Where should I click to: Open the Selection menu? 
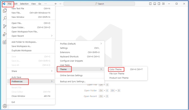(x=24, y=4)
